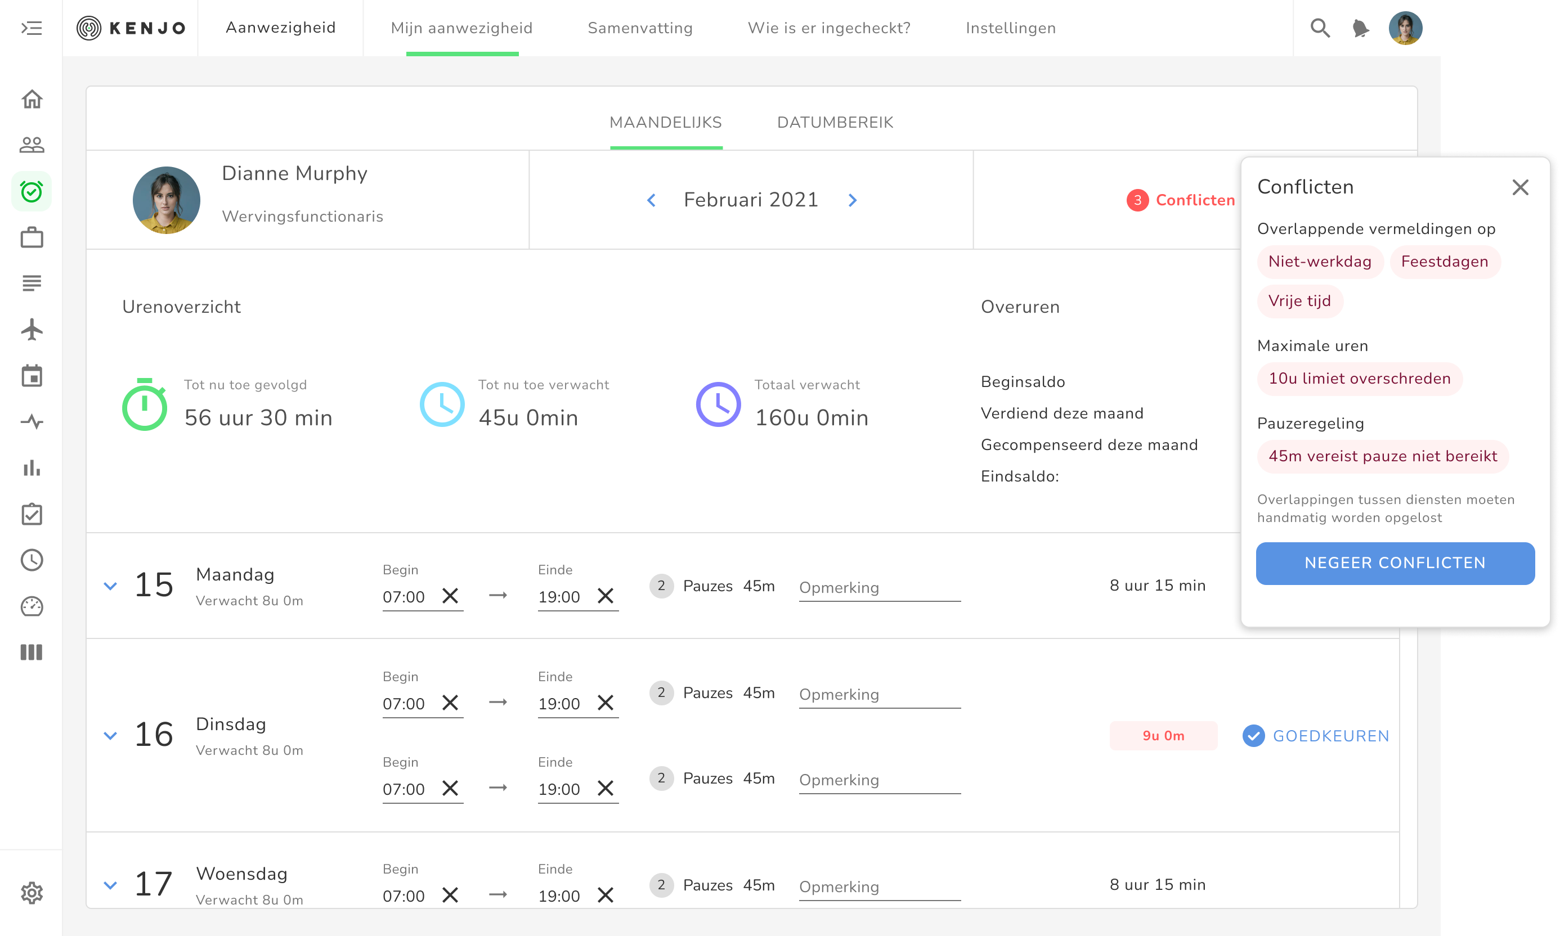1560x936 pixels.
Task: Switch to the Datumbereik tab
Action: click(x=834, y=123)
